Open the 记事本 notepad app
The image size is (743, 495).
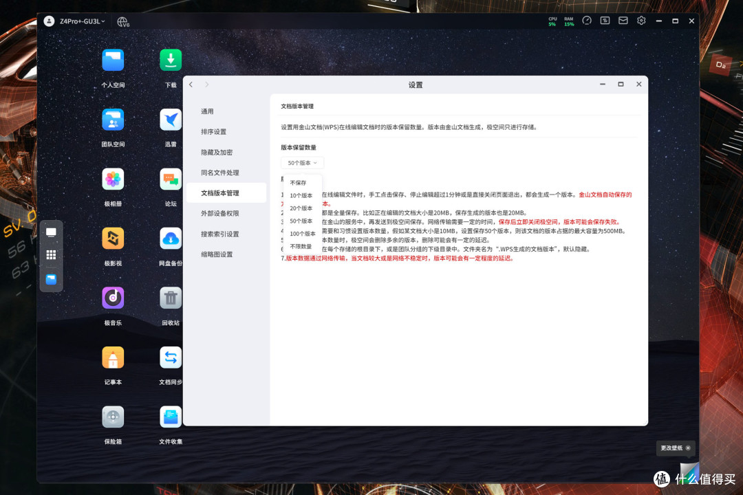tap(113, 357)
